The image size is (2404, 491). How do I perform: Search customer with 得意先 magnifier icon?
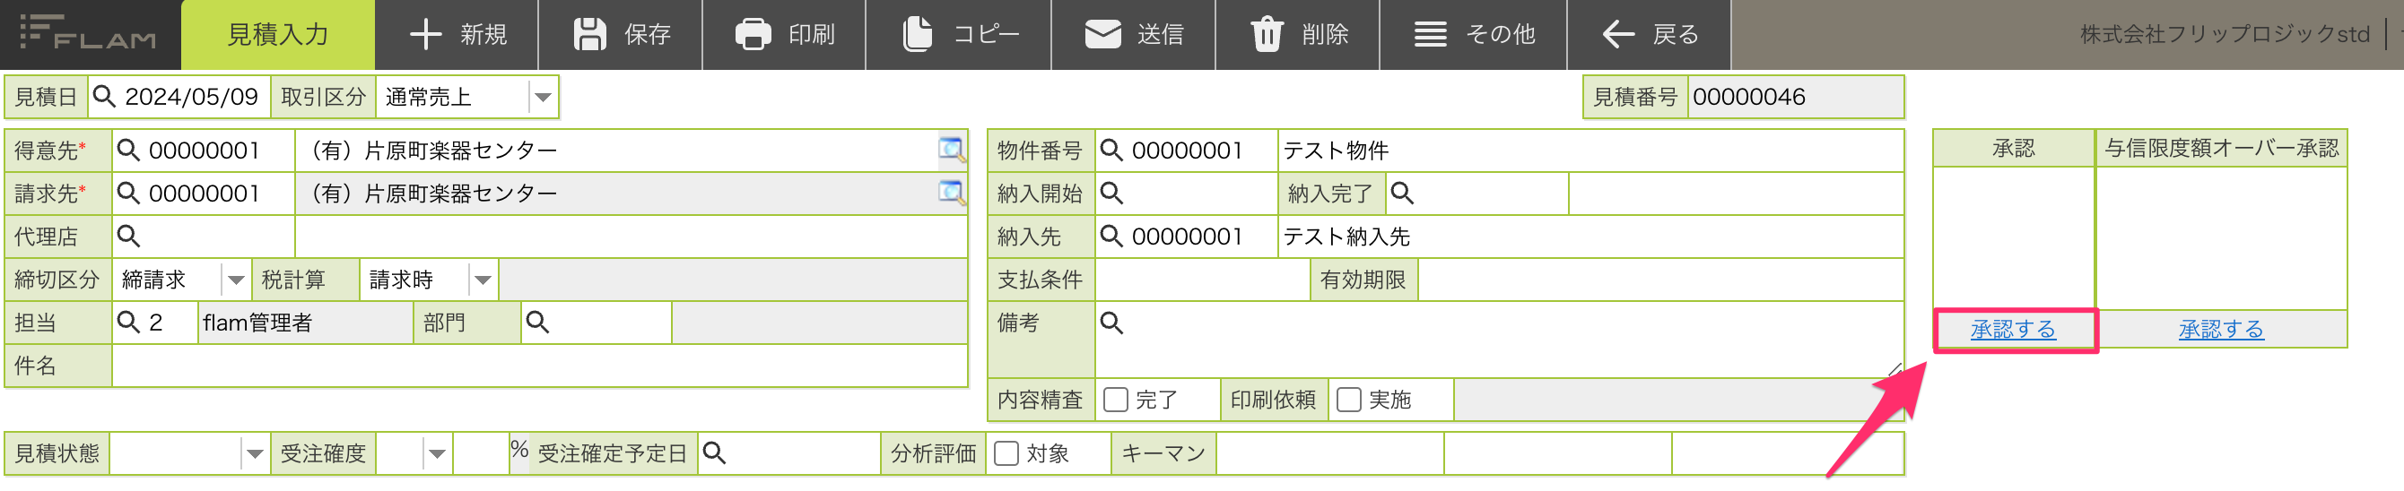(128, 151)
